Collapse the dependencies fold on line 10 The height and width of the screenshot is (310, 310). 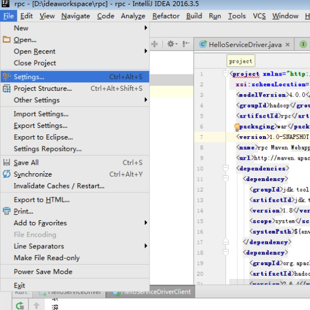point(226,168)
